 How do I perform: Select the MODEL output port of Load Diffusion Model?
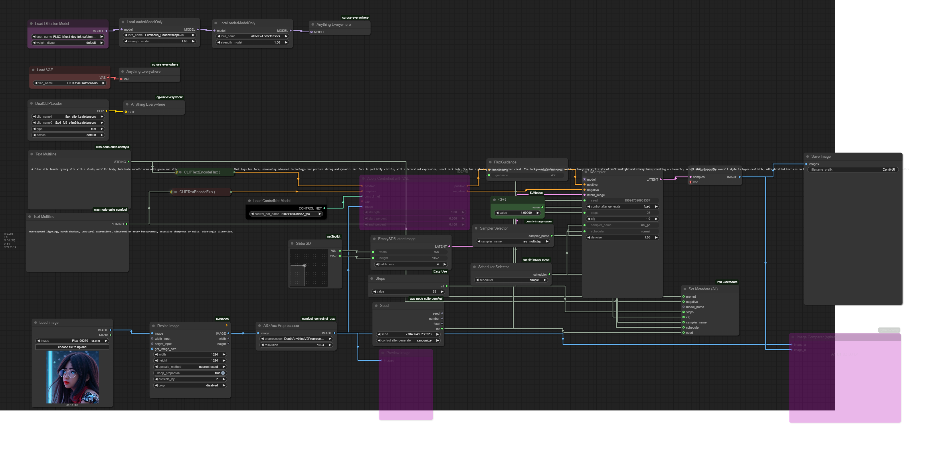point(106,31)
